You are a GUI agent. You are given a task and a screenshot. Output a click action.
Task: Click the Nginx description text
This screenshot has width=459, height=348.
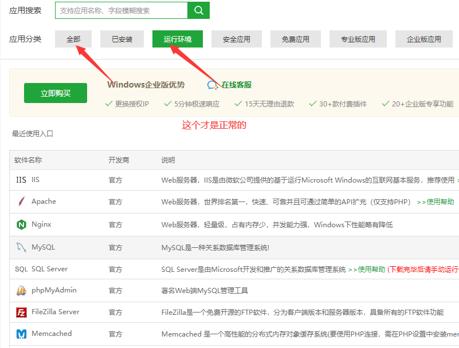(277, 224)
